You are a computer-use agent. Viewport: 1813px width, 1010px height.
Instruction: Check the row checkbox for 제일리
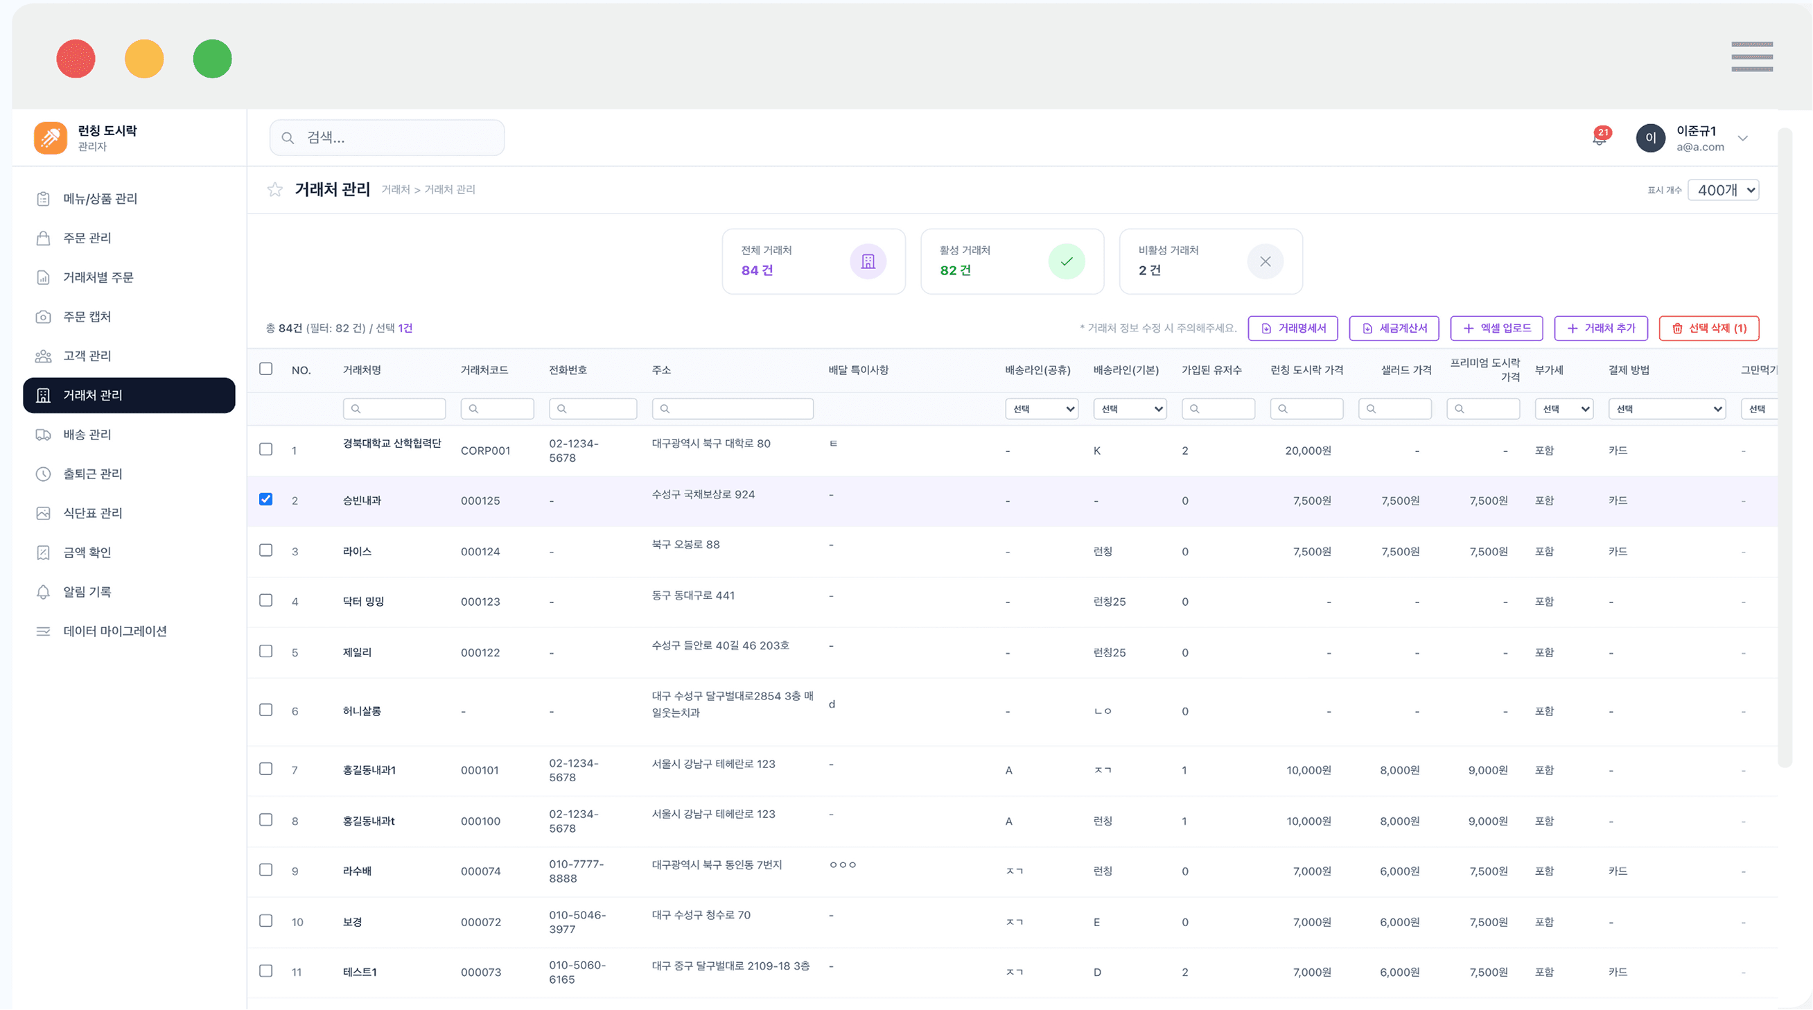(265, 651)
